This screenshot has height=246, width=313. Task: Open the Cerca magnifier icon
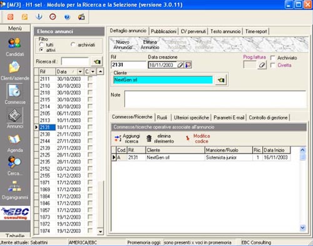[14, 162]
